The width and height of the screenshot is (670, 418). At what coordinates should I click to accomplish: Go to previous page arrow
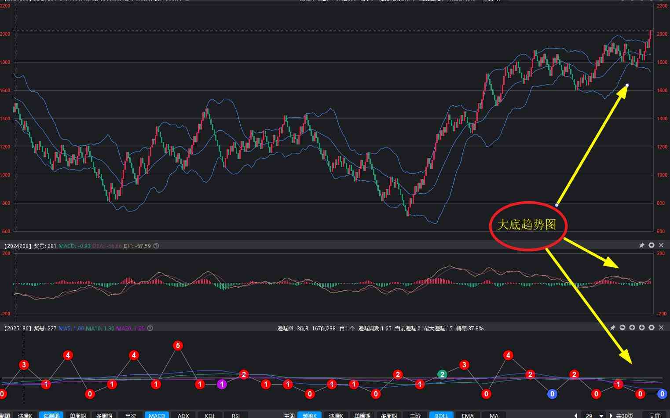tap(576, 415)
